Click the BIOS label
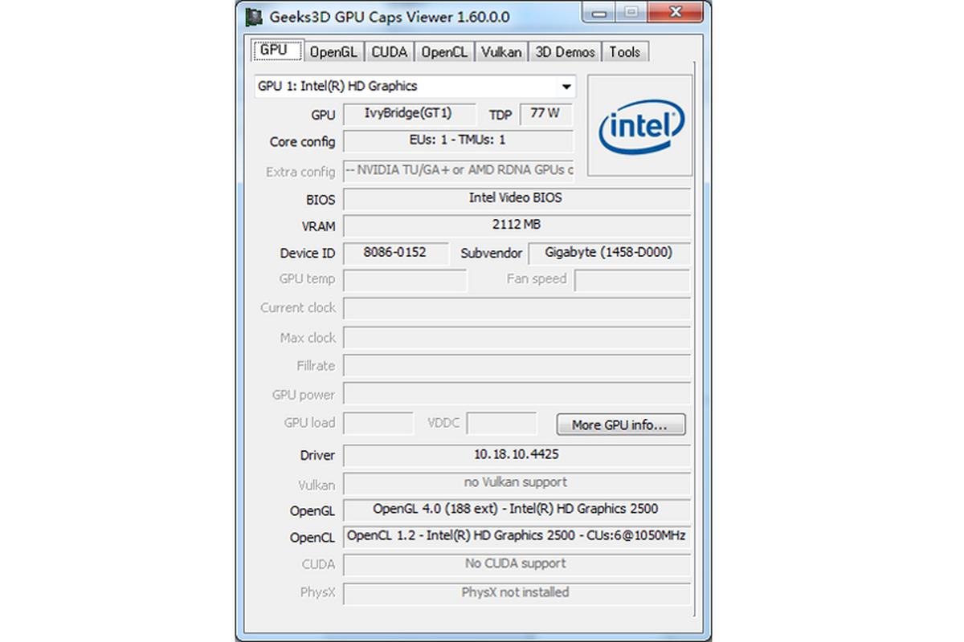Screen dimensions: 964x642 click(x=321, y=200)
